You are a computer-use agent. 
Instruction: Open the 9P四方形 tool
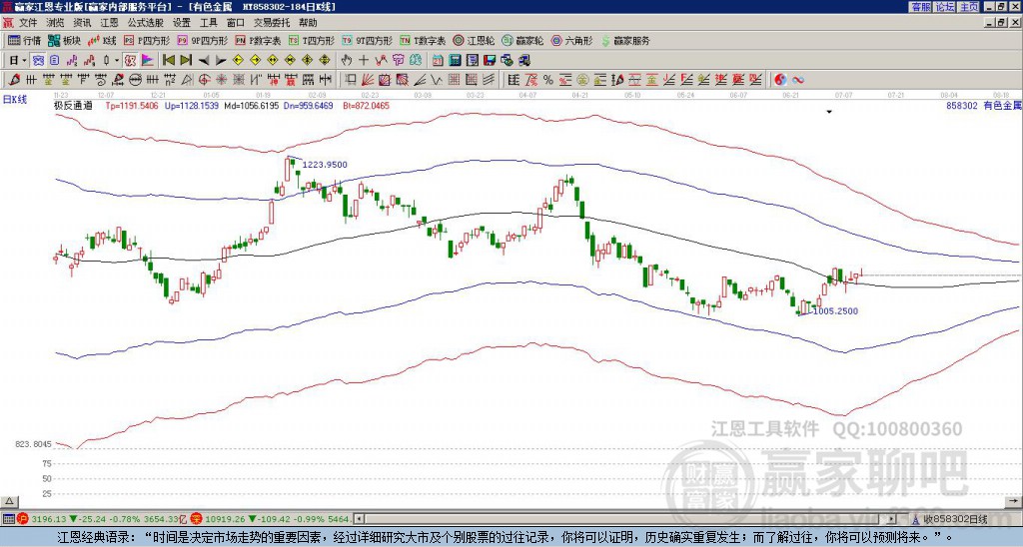click(203, 40)
